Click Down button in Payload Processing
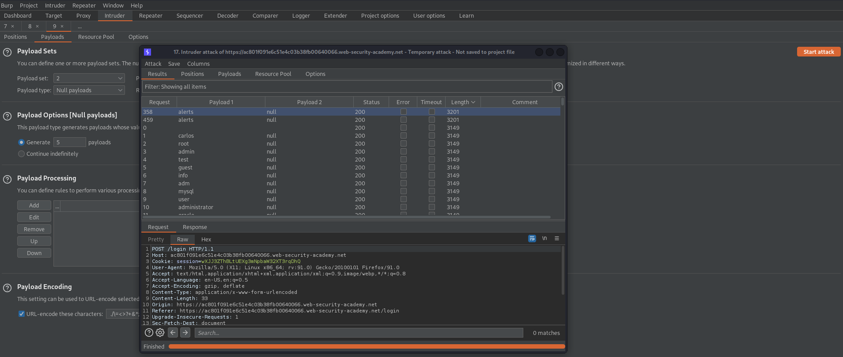Image resolution: width=843 pixels, height=357 pixels. click(34, 253)
